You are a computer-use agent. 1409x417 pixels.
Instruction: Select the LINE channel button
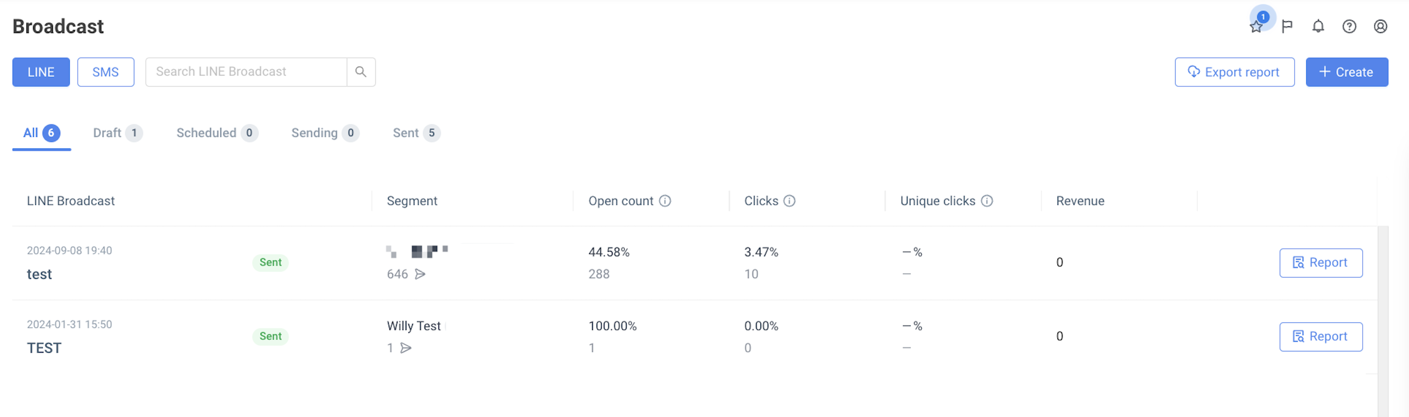[41, 72]
